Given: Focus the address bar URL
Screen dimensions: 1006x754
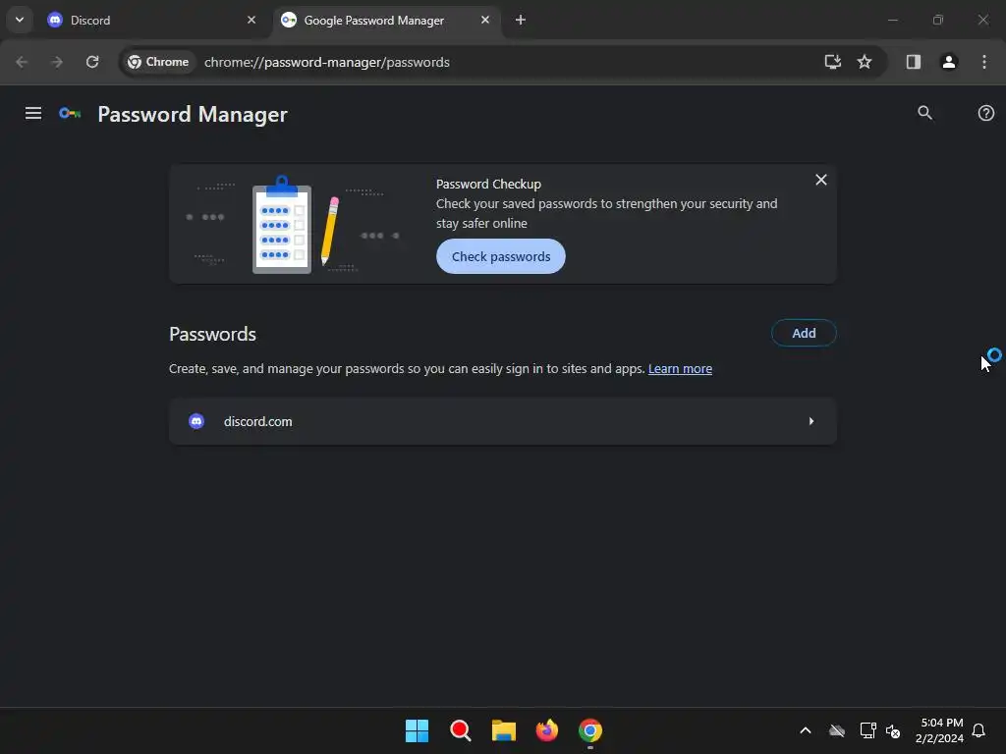Looking at the screenshot, I should [x=326, y=62].
